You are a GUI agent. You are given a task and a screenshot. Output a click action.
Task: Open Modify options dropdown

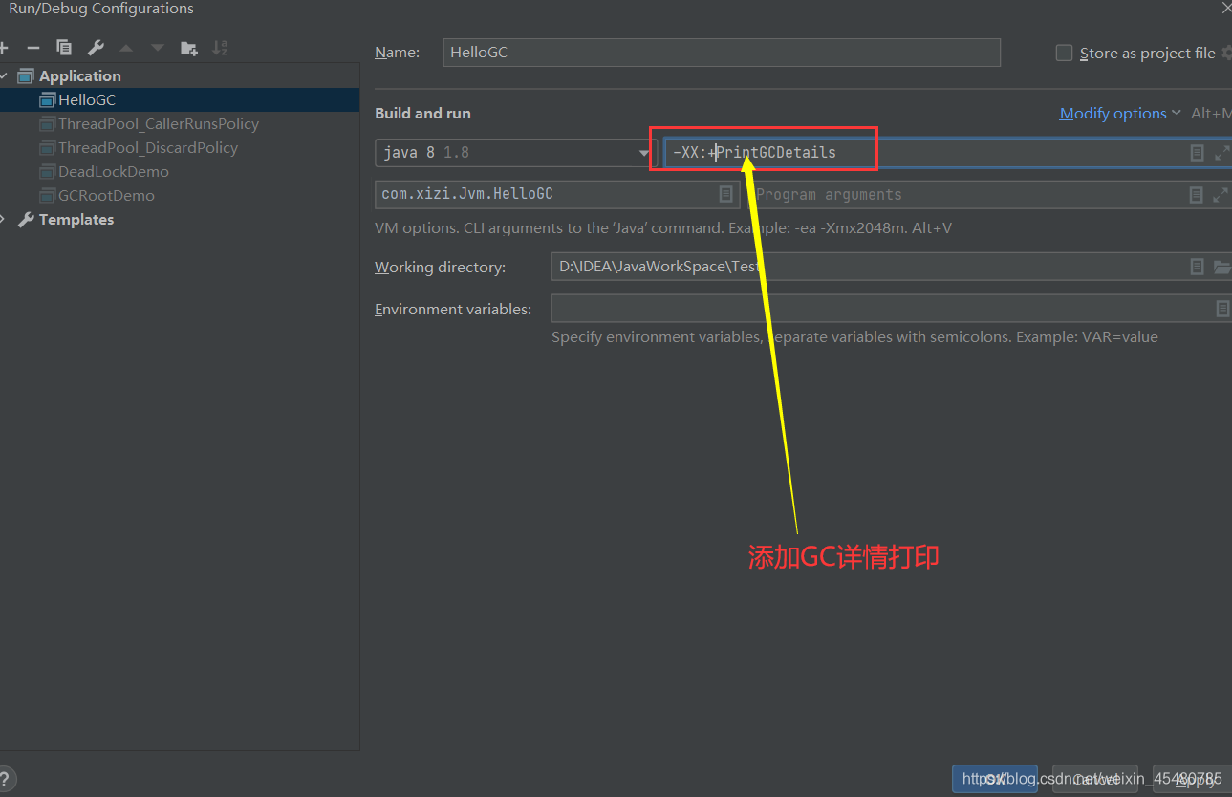coord(1120,113)
